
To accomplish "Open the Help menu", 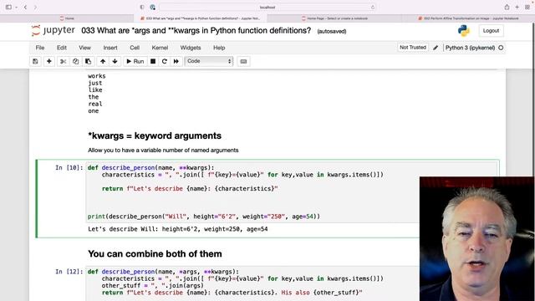I will coord(219,48).
